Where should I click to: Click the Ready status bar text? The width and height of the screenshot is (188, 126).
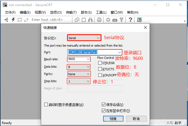7,123
